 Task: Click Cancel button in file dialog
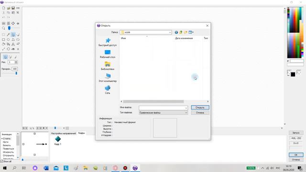(x=200, y=113)
